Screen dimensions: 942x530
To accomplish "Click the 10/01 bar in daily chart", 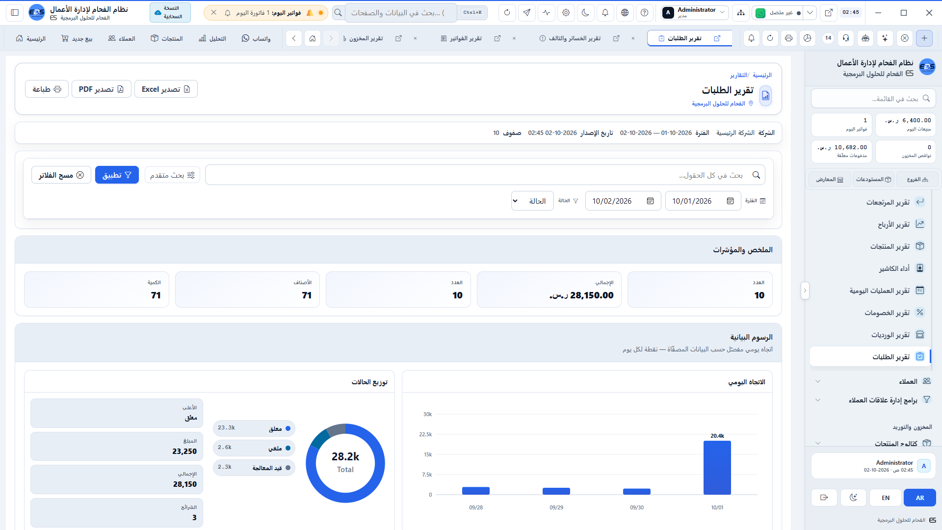I will (x=717, y=467).
